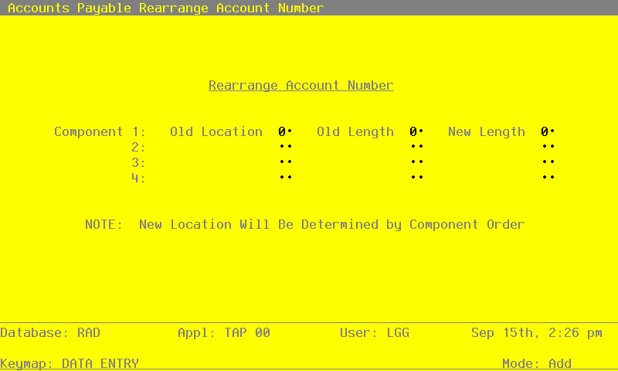
Task: Click 'Keymap: DATA ENTRY' status entry
Action: pyautogui.click(x=70, y=363)
